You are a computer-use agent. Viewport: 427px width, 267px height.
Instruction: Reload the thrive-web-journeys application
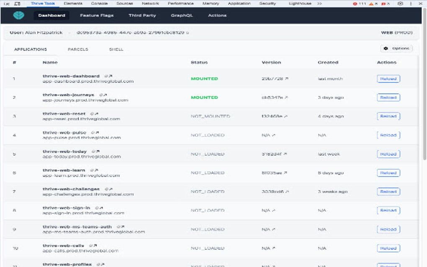(388, 97)
